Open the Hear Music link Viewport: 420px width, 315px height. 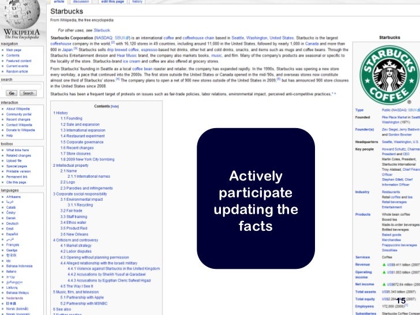point(127,55)
